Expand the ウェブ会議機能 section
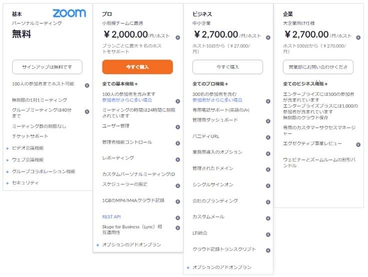The image size is (368, 277). tap(7, 160)
